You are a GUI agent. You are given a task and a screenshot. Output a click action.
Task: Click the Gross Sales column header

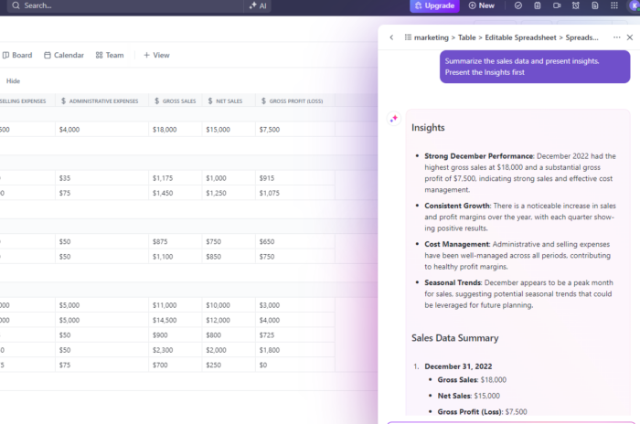175,101
